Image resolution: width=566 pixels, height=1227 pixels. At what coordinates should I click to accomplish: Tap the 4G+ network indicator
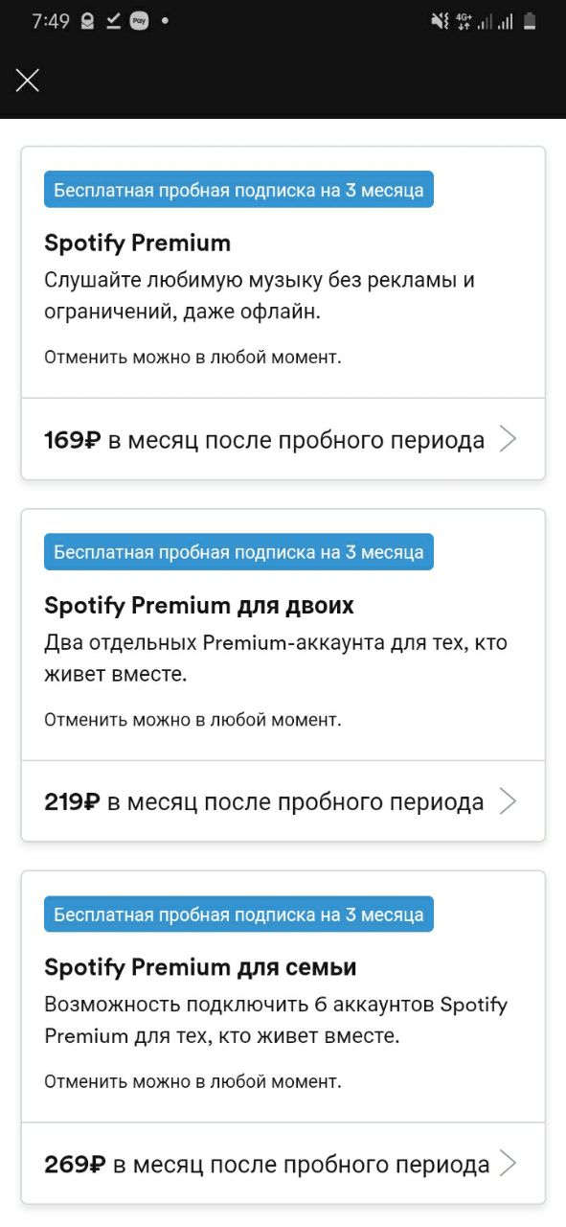tap(464, 21)
